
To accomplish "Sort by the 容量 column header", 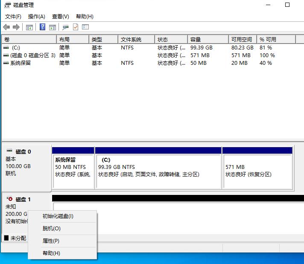I will coord(208,40).
